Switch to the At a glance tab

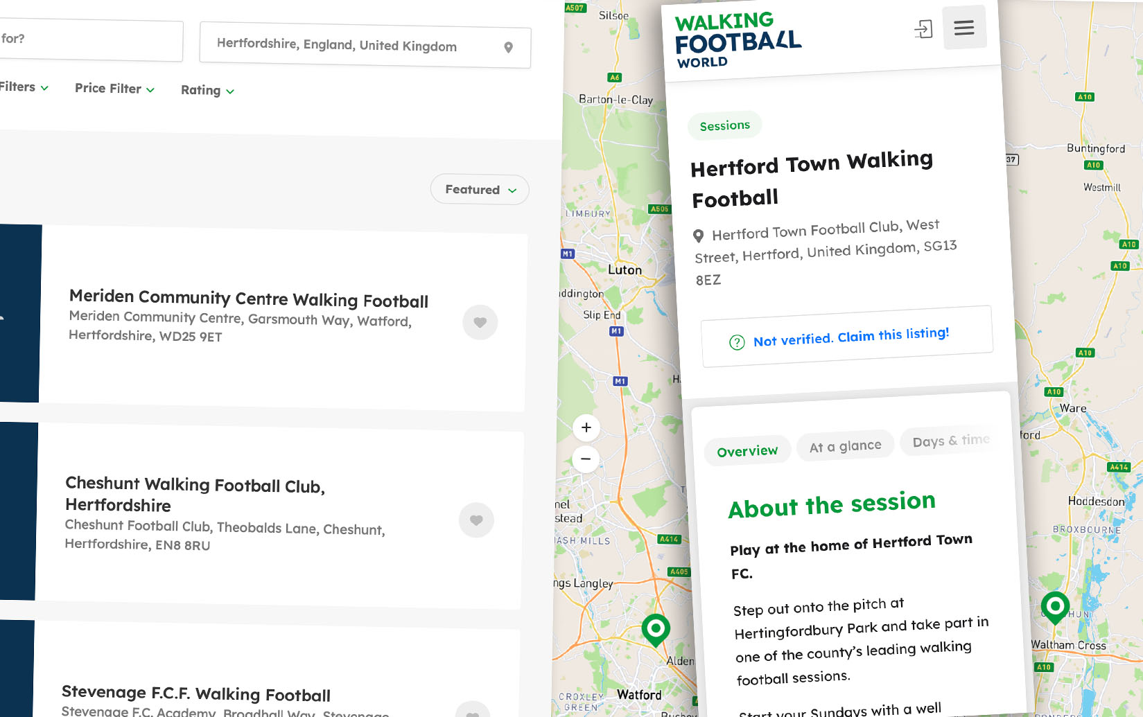coord(845,446)
